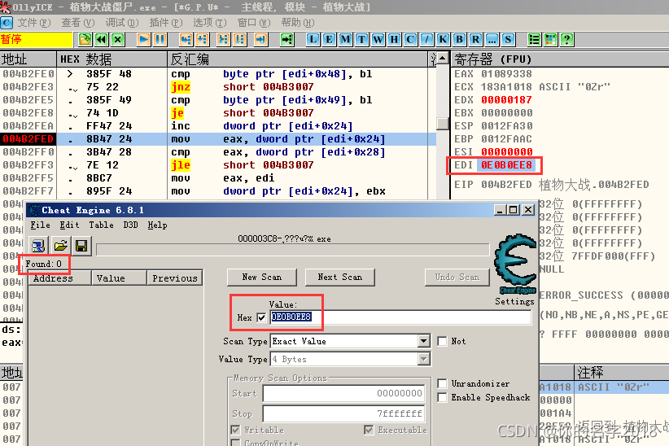Image resolution: width=669 pixels, height=446 pixels.
Task: Click Cheat Engine open table folder icon
Action: tap(60, 246)
